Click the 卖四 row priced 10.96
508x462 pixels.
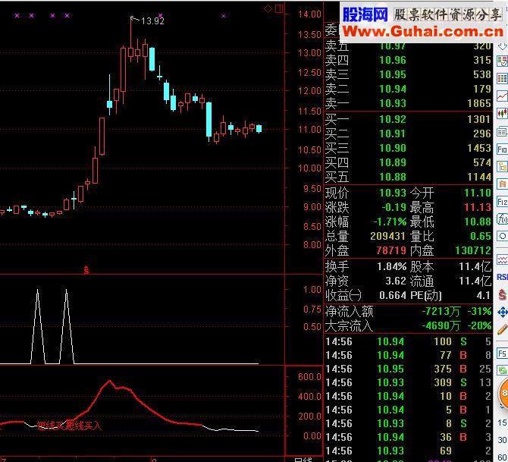pos(408,60)
